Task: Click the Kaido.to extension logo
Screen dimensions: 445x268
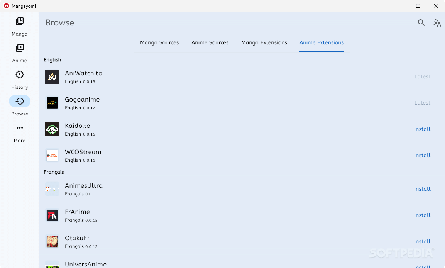Action: [x=52, y=129]
